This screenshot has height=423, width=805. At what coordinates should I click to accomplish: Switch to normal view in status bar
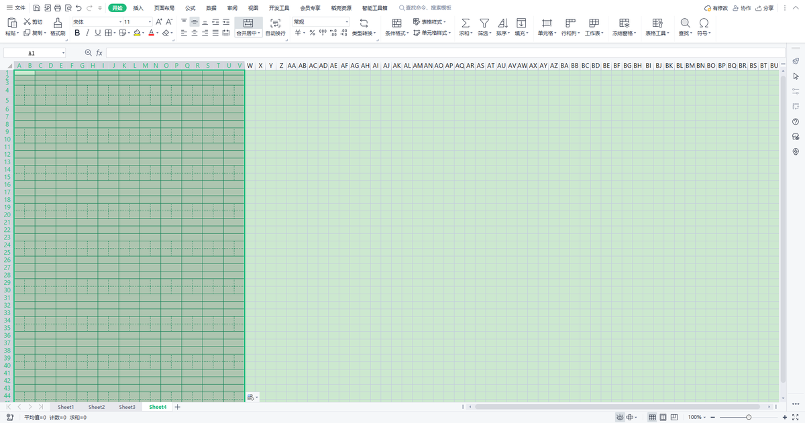click(x=652, y=417)
